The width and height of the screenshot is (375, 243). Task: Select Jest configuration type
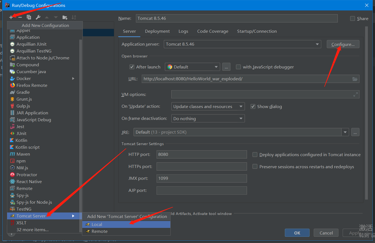tap(43, 126)
